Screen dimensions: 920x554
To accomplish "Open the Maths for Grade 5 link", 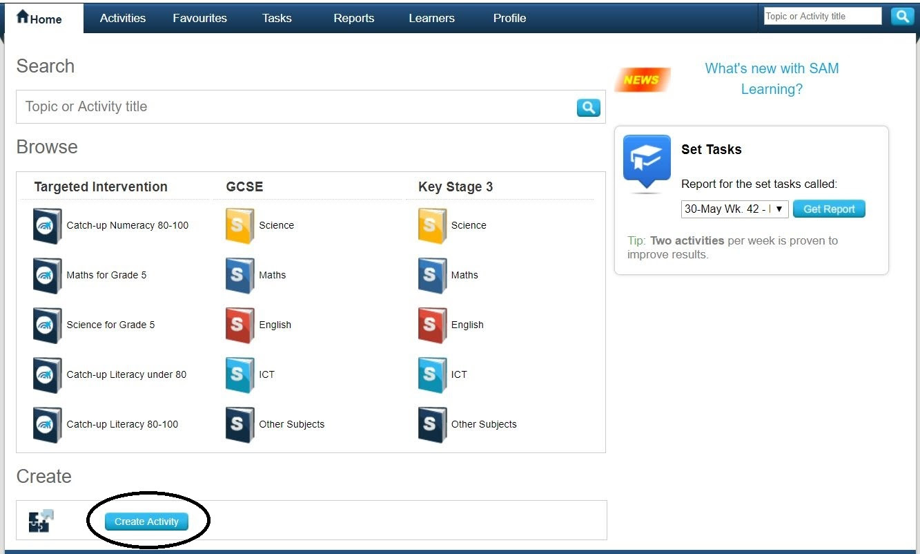I will pos(107,275).
